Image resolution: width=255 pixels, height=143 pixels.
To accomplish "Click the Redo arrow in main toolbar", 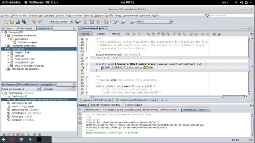I will pos(40,21).
